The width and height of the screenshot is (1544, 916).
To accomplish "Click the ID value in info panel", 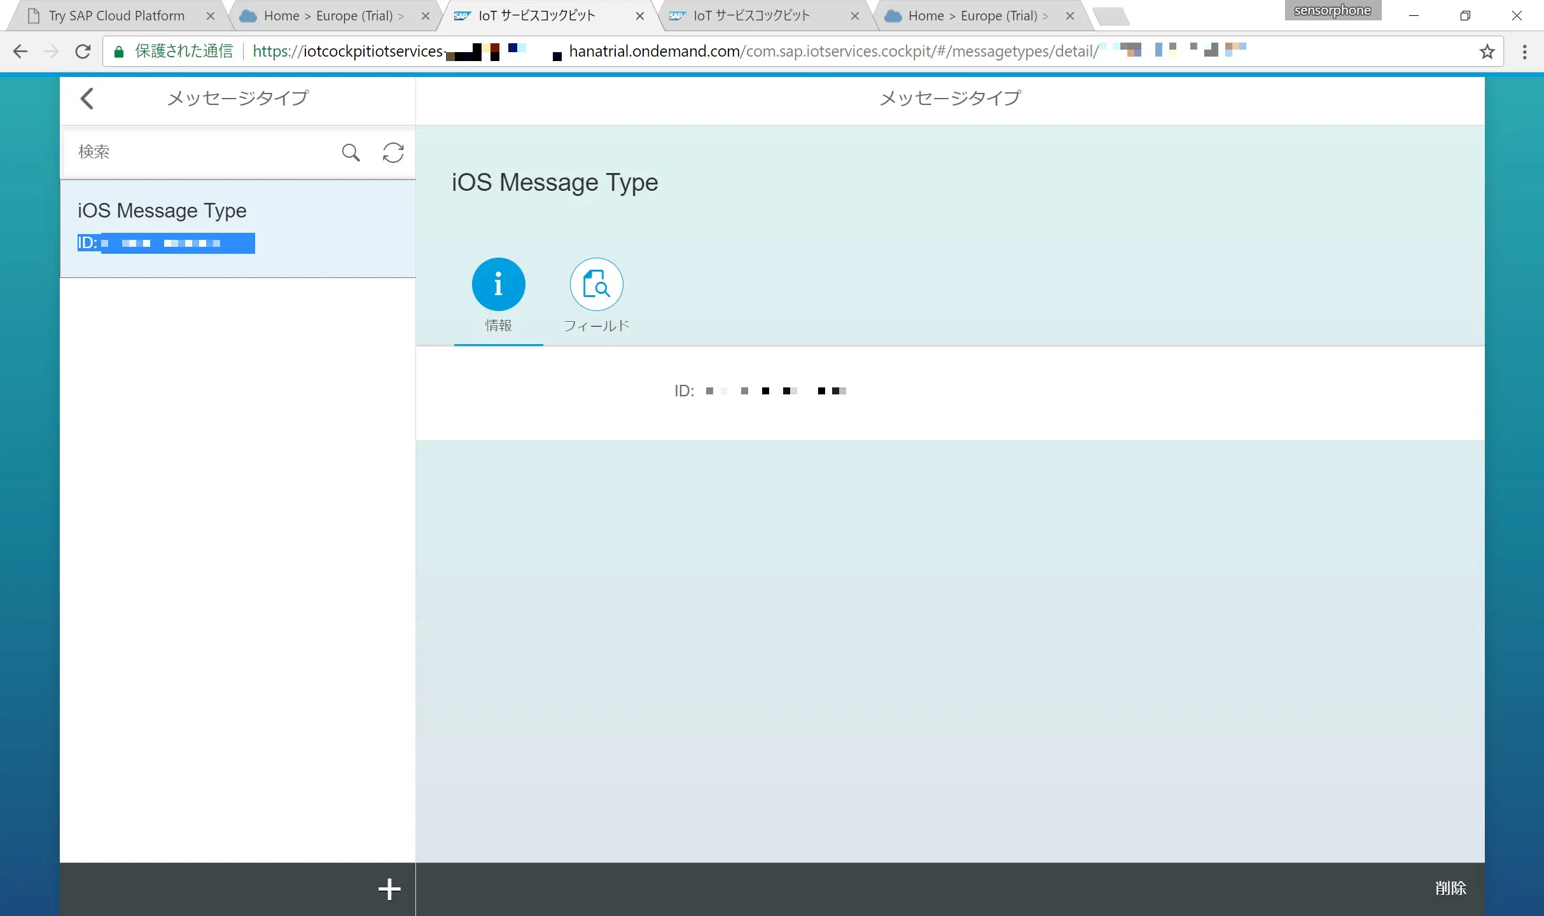I will (775, 391).
